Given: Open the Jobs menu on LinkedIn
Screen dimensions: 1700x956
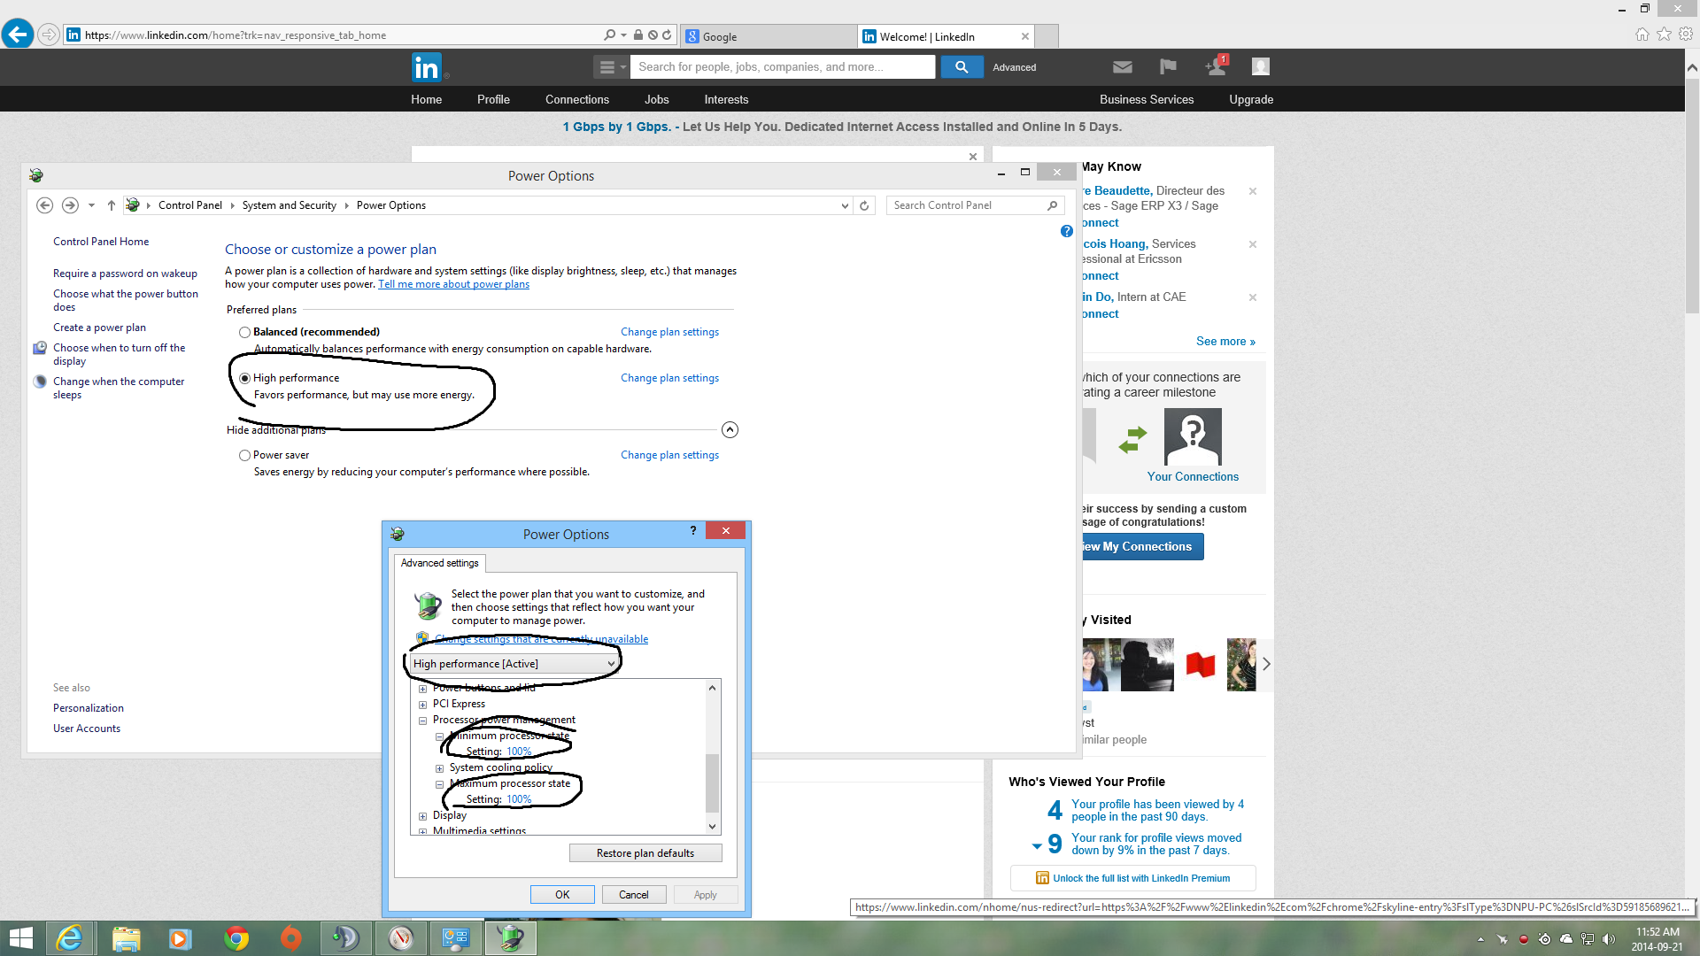Looking at the screenshot, I should tap(656, 100).
